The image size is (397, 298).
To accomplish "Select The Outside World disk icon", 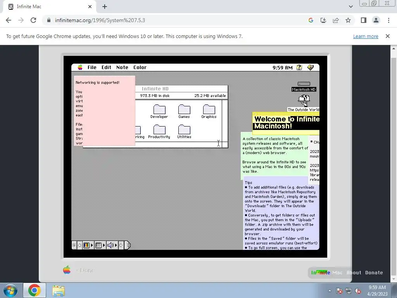I will 304,103.
